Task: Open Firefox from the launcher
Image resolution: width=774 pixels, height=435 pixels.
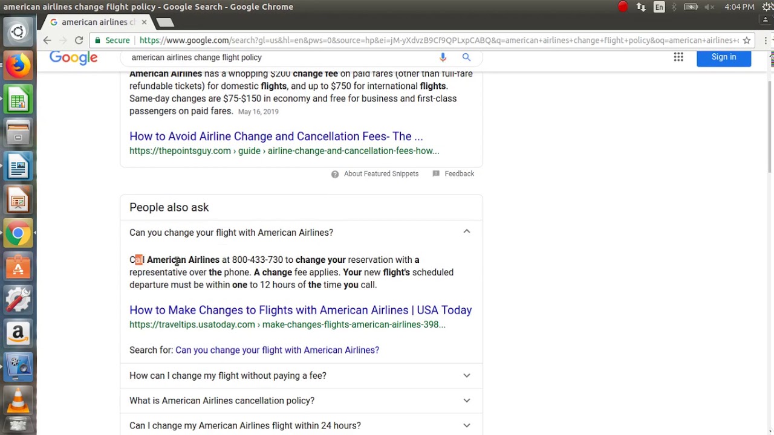Action: pyautogui.click(x=18, y=65)
